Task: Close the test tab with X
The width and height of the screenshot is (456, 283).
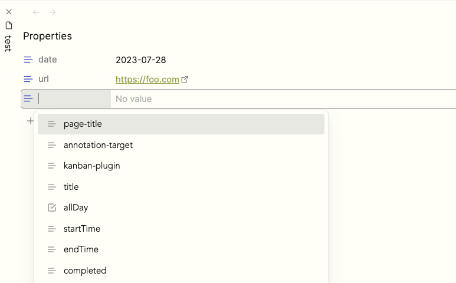Action: [x=9, y=12]
